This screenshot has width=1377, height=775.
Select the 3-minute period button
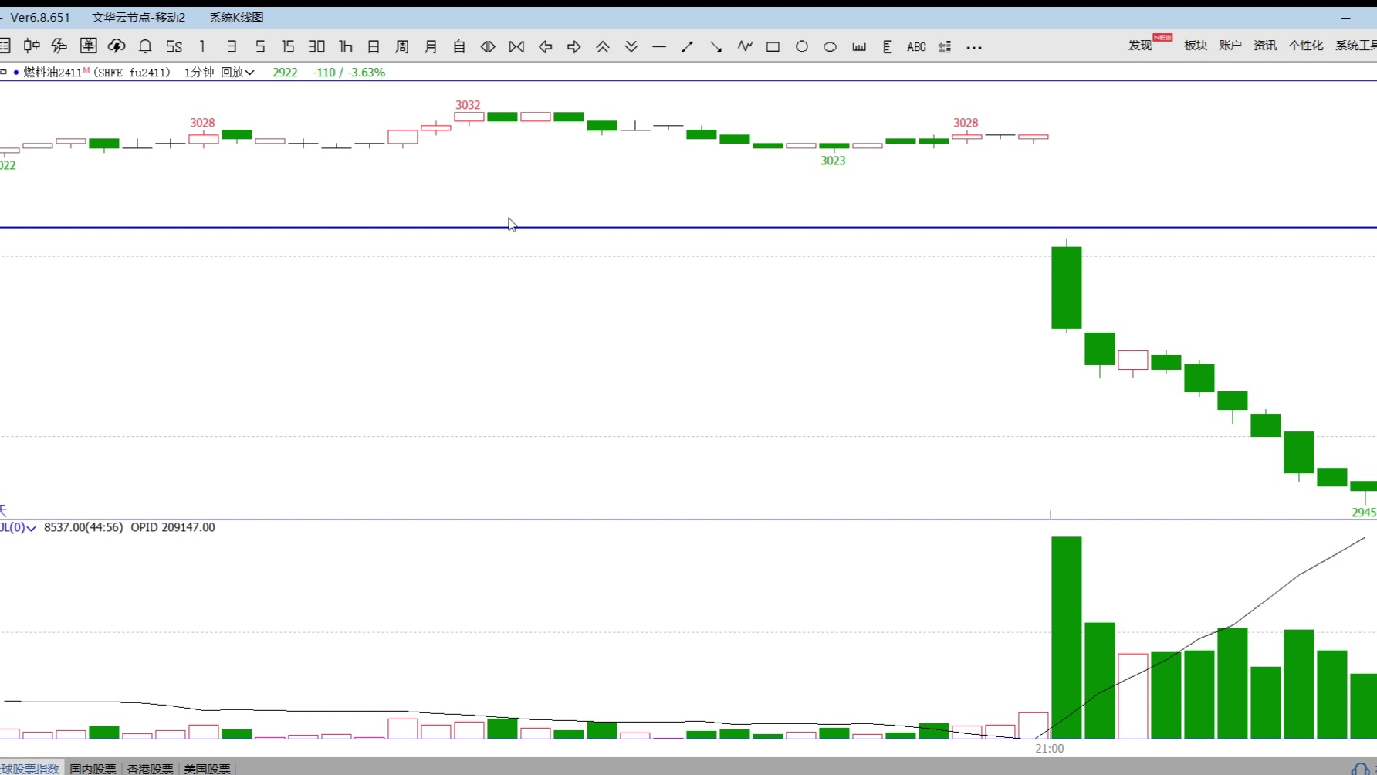click(x=232, y=46)
